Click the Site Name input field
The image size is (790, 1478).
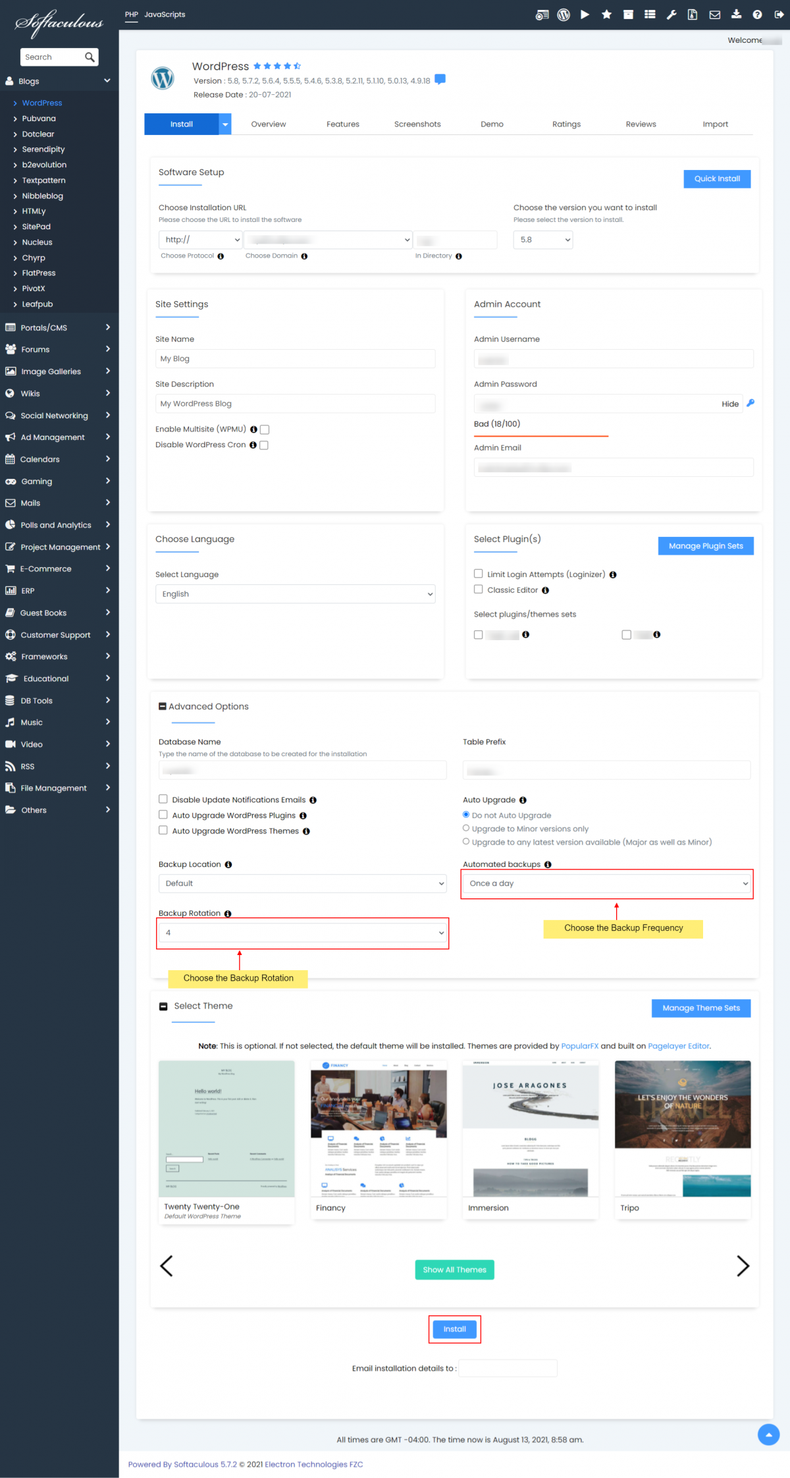pos(295,359)
